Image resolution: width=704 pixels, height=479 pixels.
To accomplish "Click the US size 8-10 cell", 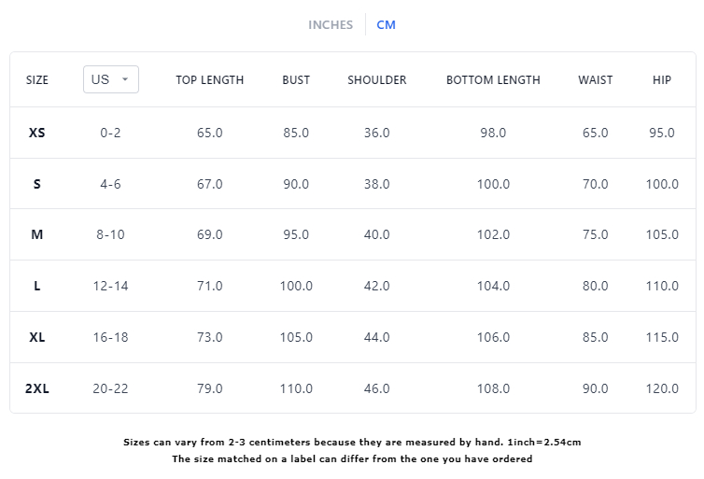I will [x=111, y=234].
